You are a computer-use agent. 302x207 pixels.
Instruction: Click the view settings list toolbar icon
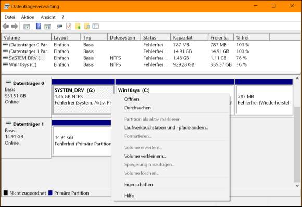click(95, 26)
